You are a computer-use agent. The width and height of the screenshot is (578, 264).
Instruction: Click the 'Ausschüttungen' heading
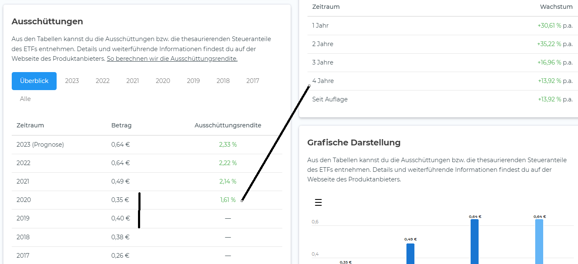click(x=47, y=21)
